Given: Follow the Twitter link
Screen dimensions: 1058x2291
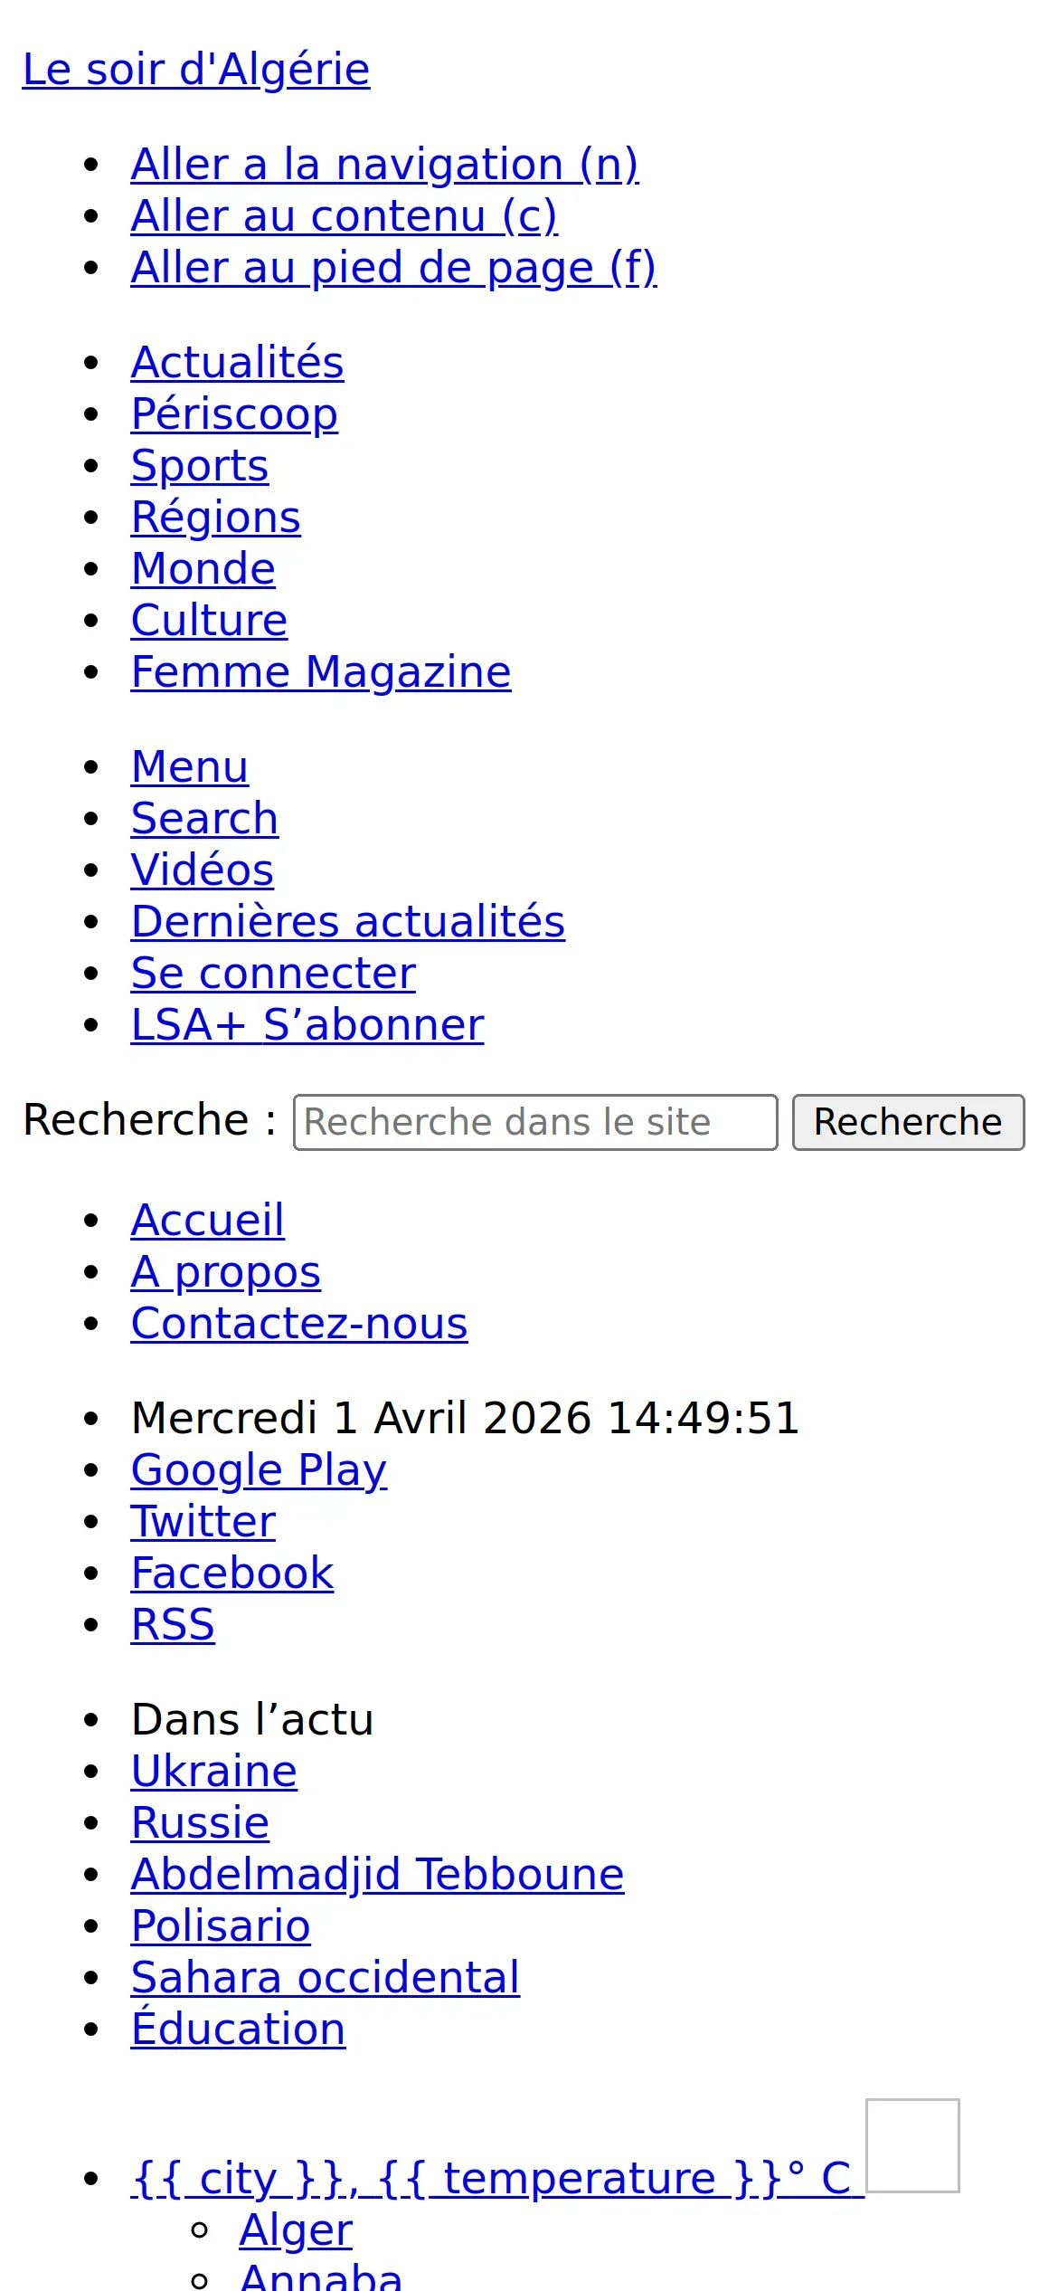Looking at the screenshot, I should [x=203, y=1521].
